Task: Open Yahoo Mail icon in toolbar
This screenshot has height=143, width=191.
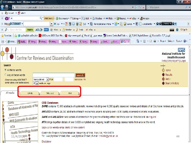Action: click(84, 18)
